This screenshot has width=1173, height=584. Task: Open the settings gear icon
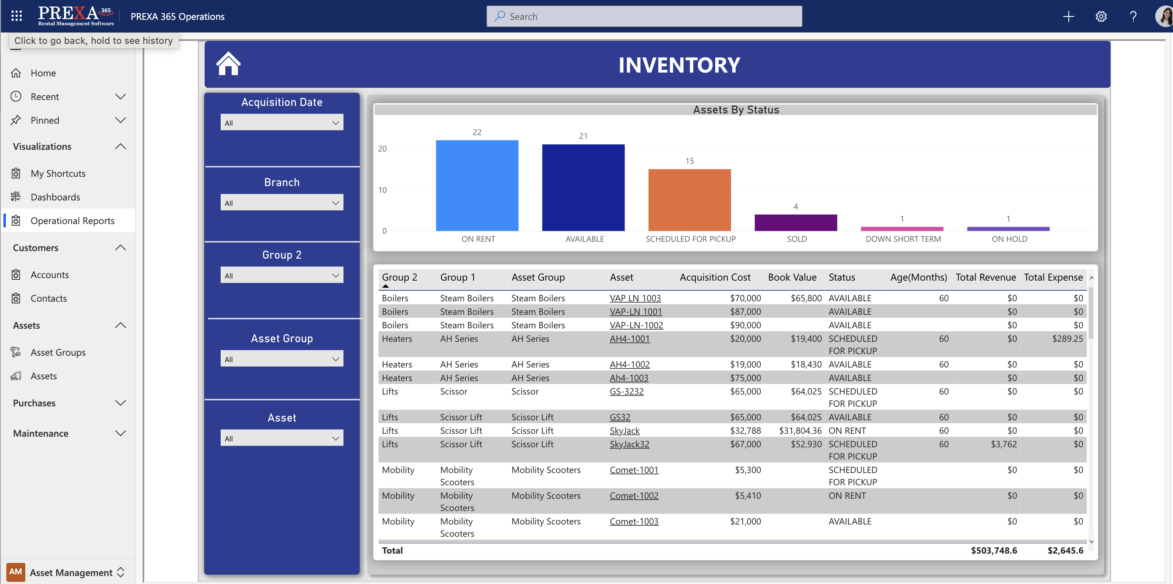point(1101,16)
